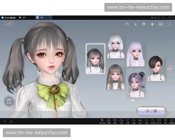Image resolution: width=175 pixels, height=140 pixels.
Task: Open the facial expression smiley icon
Action: tap(144, 24)
